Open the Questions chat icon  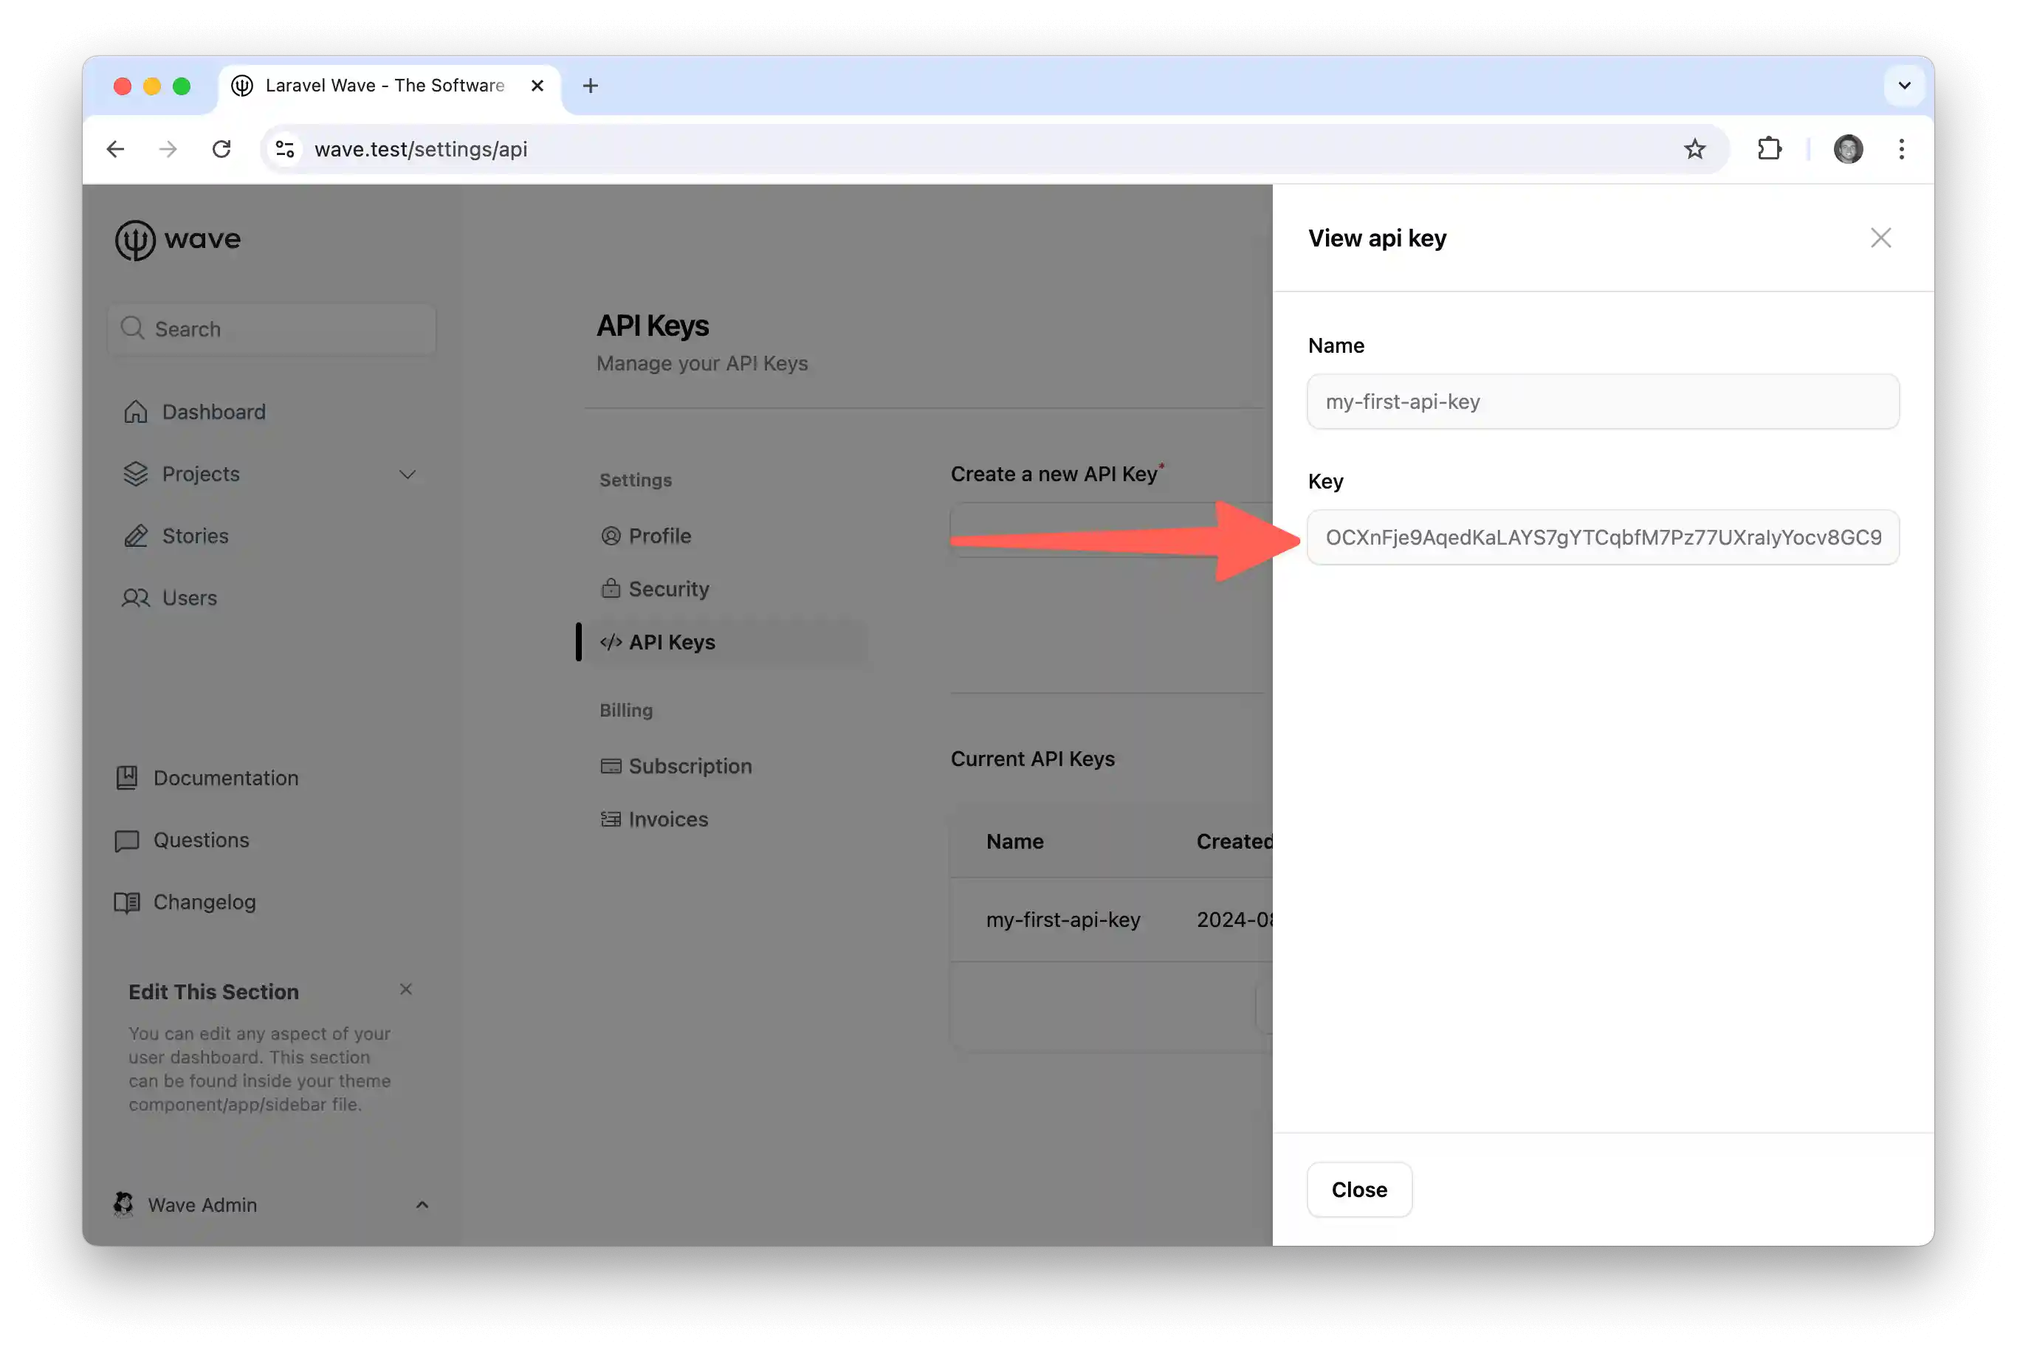point(127,839)
